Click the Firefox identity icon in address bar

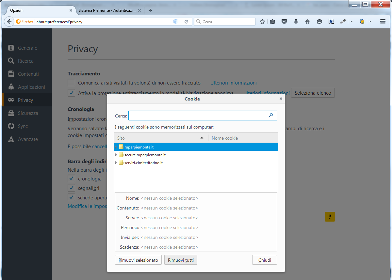tap(25, 22)
